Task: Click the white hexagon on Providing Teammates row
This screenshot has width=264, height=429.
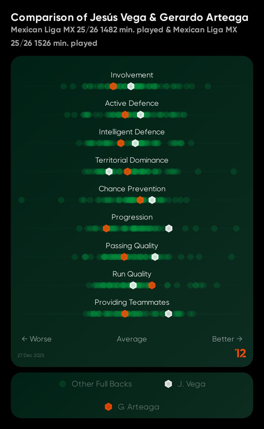Action: (168, 314)
